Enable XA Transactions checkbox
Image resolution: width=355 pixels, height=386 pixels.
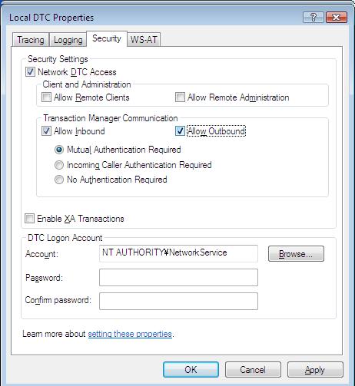(x=29, y=219)
